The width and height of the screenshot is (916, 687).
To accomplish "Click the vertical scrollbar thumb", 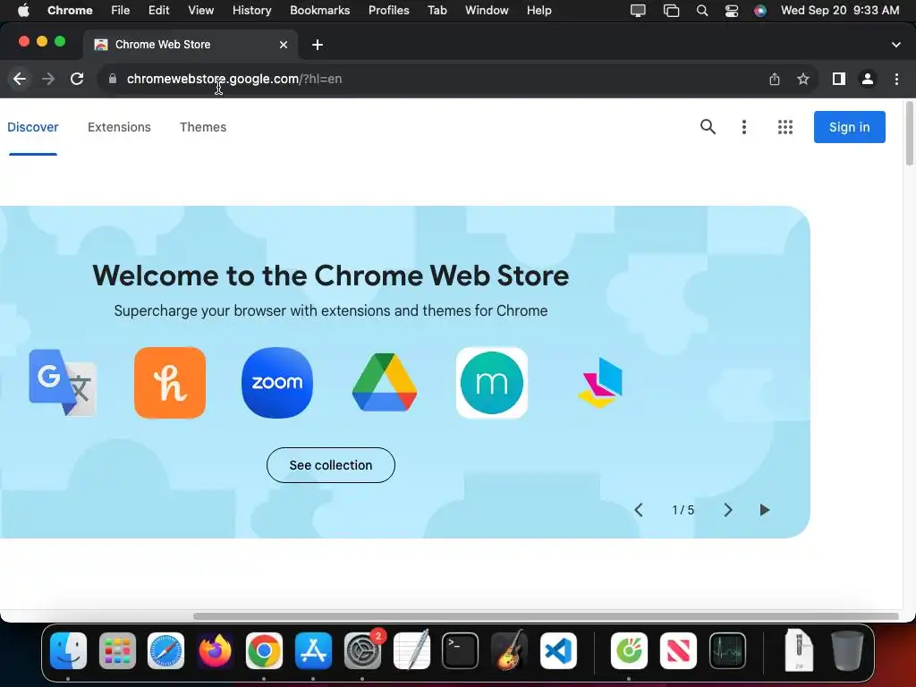I will pyautogui.click(x=909, y=133).
